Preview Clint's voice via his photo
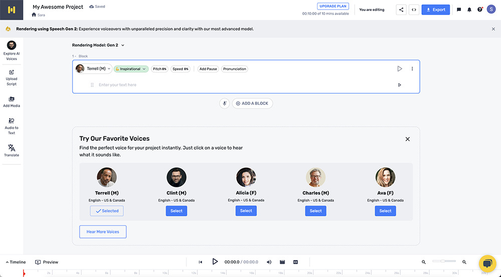The image size is (501, 277). [176, 177]
